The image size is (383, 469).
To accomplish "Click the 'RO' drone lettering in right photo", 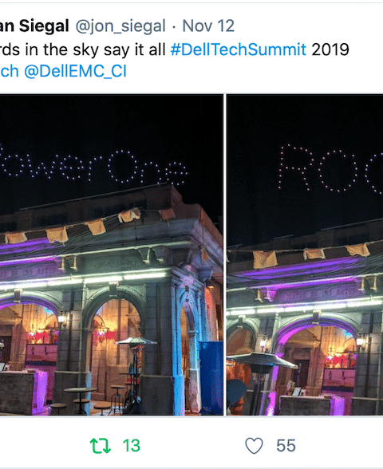I will (x=330, y=168).
